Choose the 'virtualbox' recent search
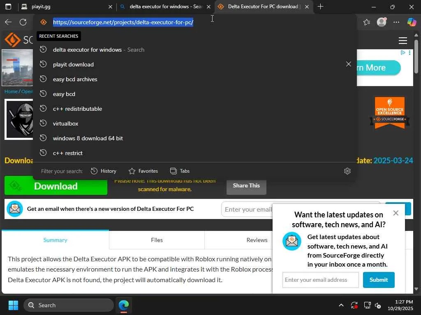This screenshot has height=315, width=421. (x=194, y=123)
